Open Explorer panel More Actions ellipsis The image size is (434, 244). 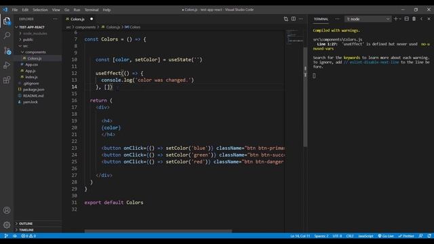(56, 19)
